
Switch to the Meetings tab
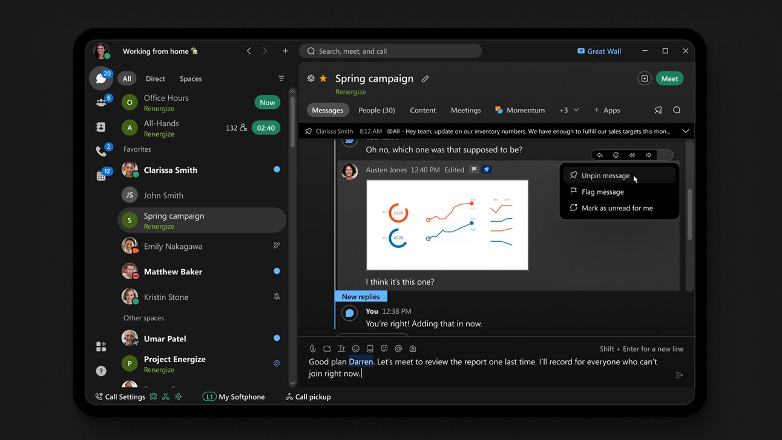(x=466, y=110)
